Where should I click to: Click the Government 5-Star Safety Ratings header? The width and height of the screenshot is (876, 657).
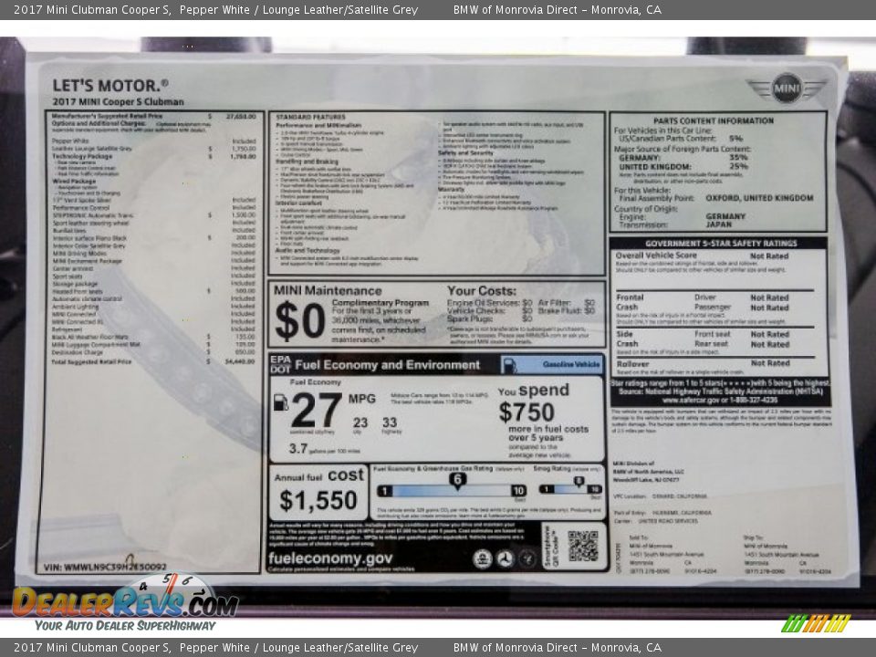click(x=720, y=244)
